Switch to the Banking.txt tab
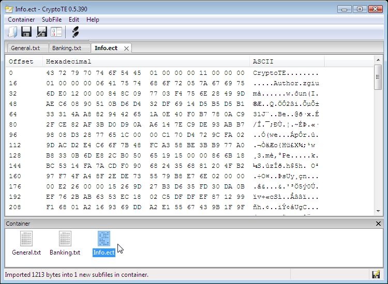This screenshot has height=284, width=388. 69,48
